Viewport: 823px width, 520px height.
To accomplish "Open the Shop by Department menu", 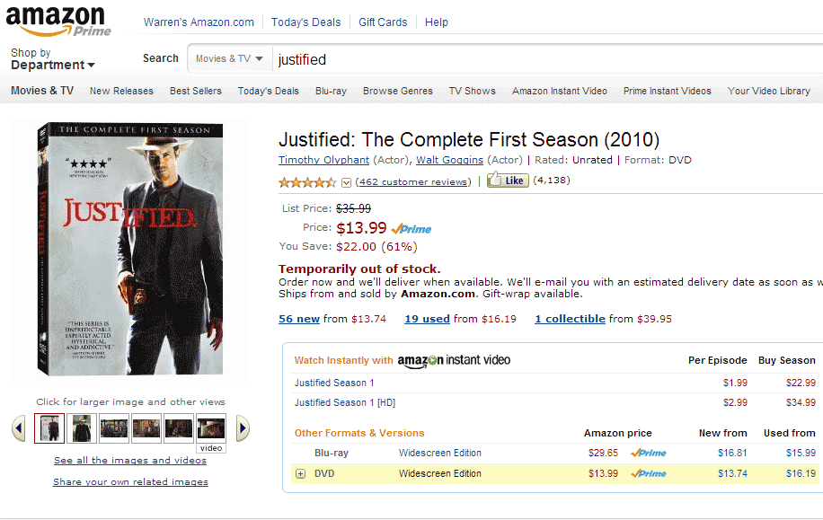I will point(52,59).
